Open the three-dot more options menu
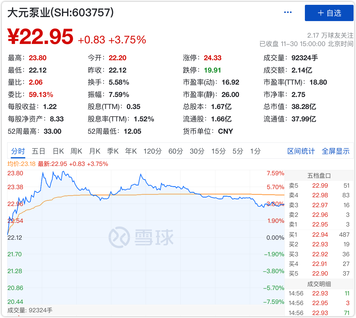The height and width of the screenshot is (318, 356). (x=288, y=12)
